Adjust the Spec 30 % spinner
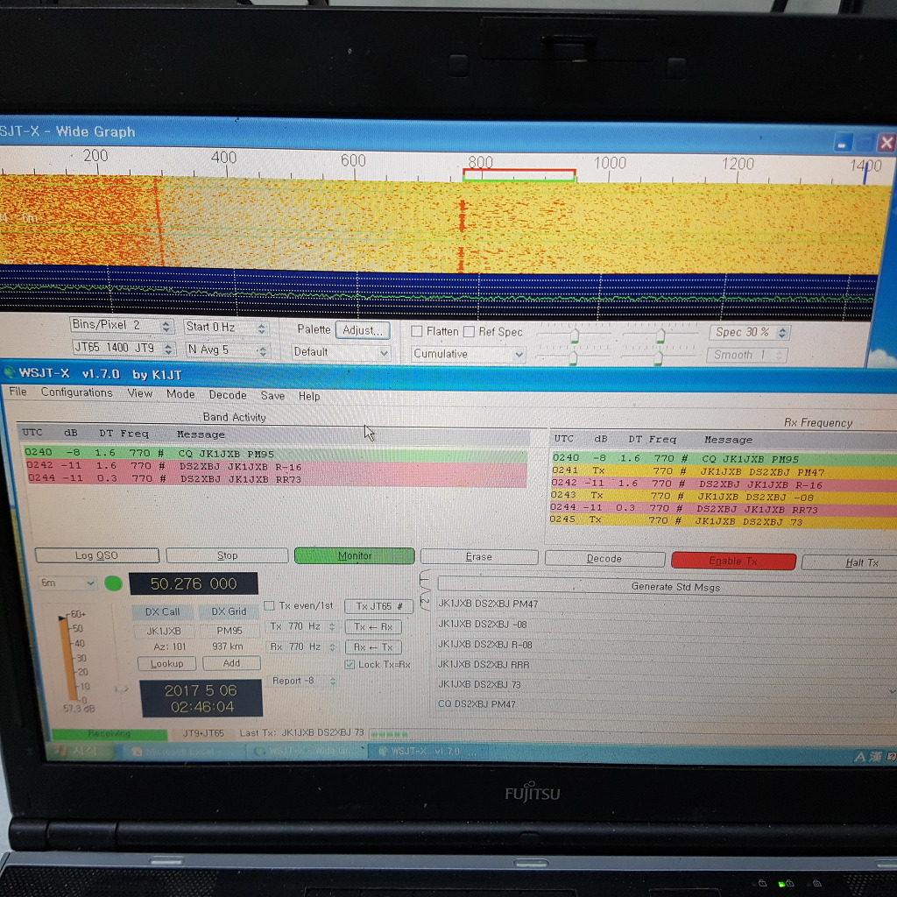Image resolution: width=897 pixels, height=897 pixels. coord(783,332)
